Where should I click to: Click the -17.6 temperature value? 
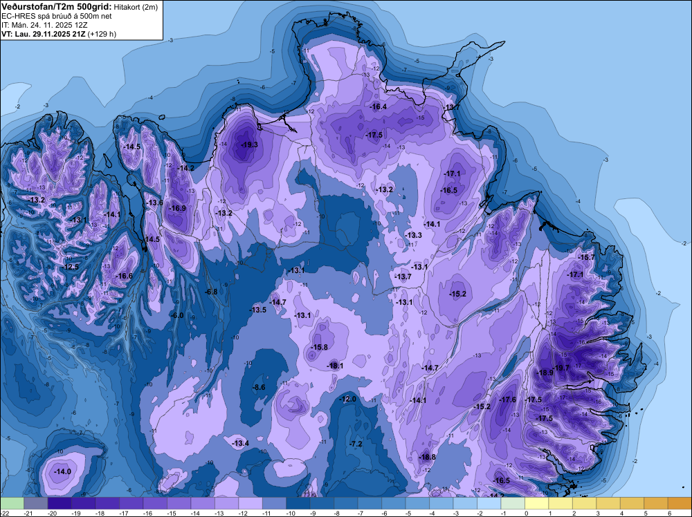(507, 399)
